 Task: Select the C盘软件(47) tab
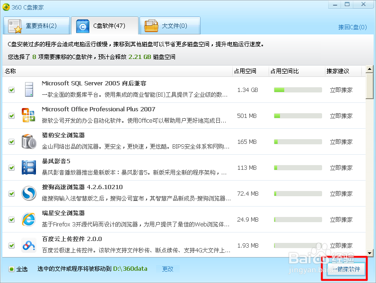point(105,25)
